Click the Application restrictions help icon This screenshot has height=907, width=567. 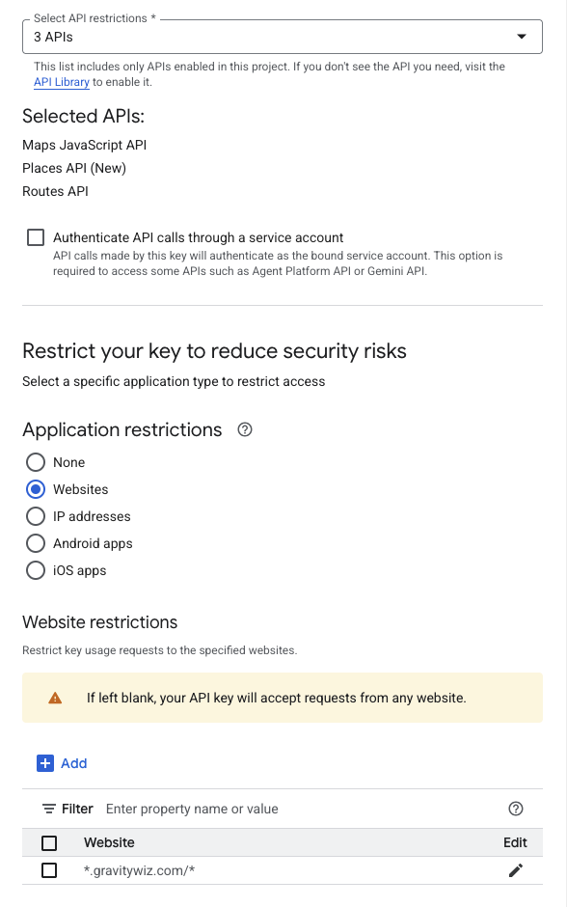point(245,429)
